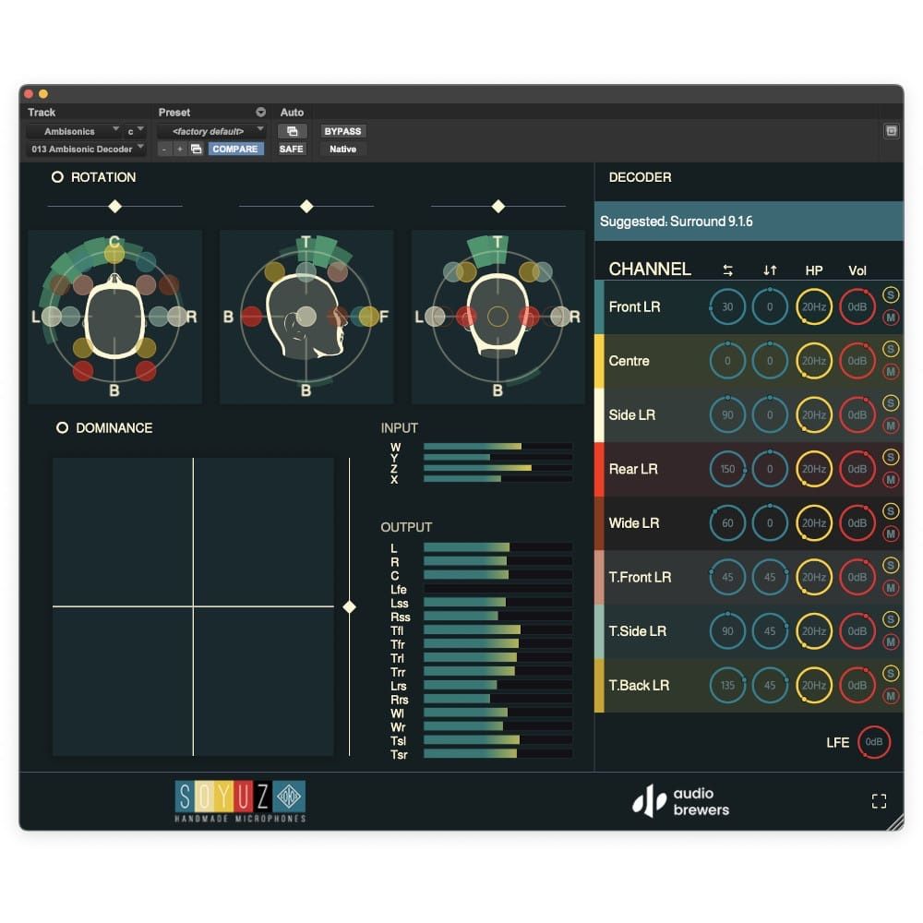Click the channel swap horizontal arrows icon
The image size is (923, 923).
727,270
